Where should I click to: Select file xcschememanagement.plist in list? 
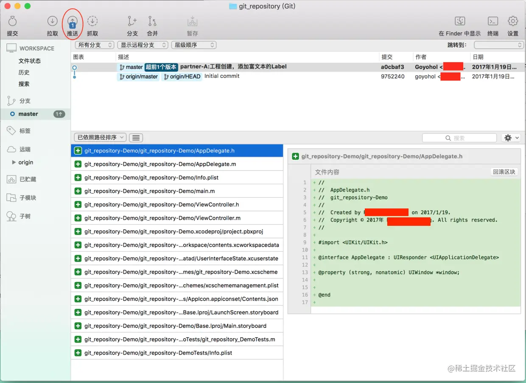[177, 286]
